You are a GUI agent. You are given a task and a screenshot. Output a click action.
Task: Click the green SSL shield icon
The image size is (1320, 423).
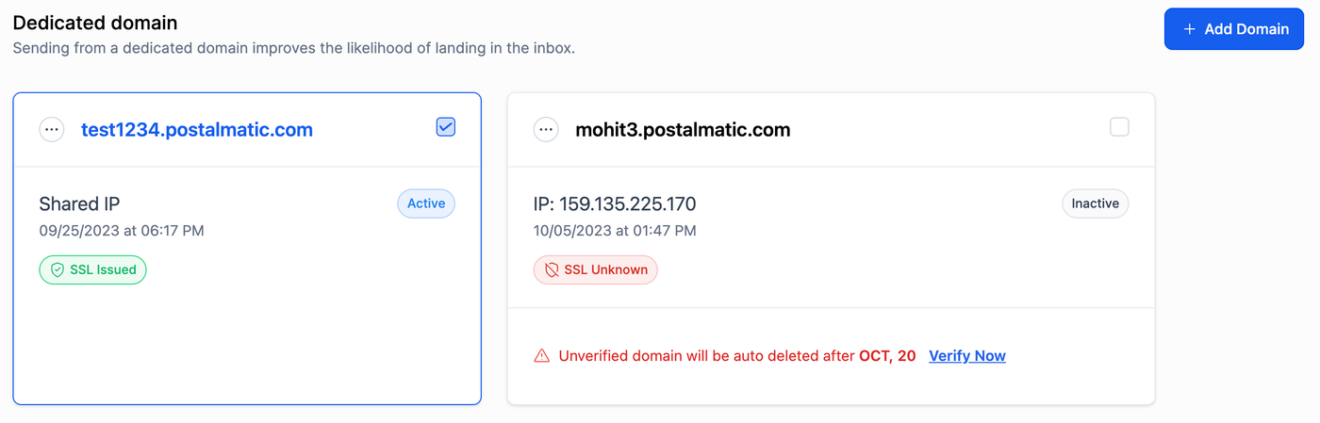pyautogui.click(x=58, y=270)
